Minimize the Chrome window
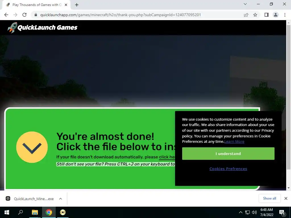The height and width of the screenshot is (218, 291). [x=258, y=4]
